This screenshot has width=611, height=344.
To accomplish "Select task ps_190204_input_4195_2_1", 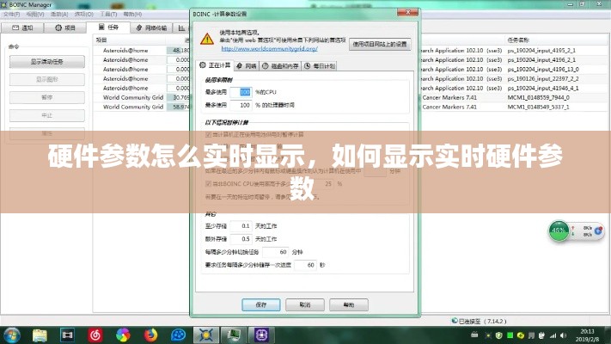I will (541, 51).
